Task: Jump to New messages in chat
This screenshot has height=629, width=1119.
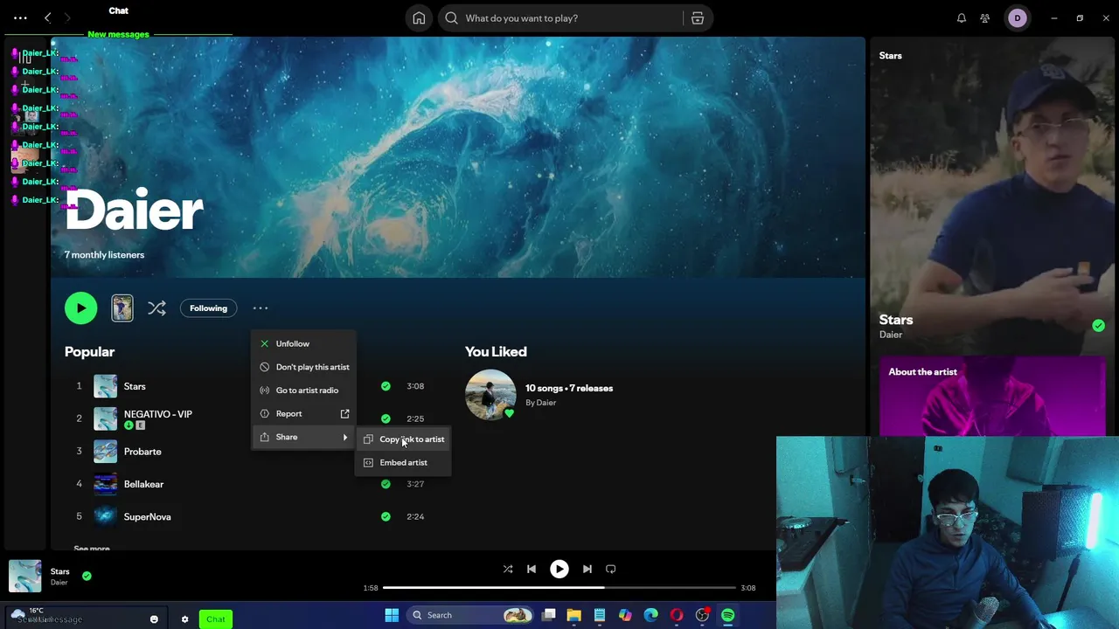Action: 118,34
